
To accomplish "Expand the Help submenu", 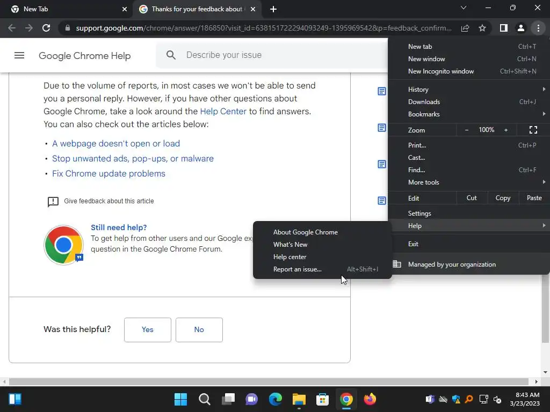I will [x=468, y=226].
